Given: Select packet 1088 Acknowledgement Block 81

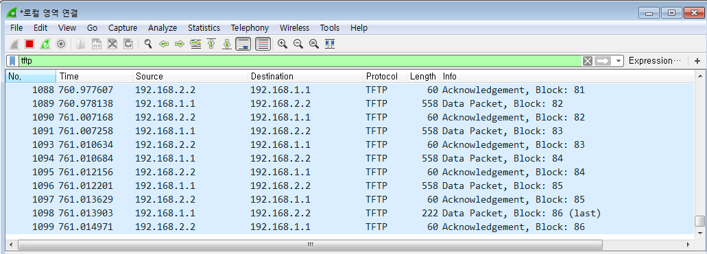Looking at the screenshot, I should [350, 90].
